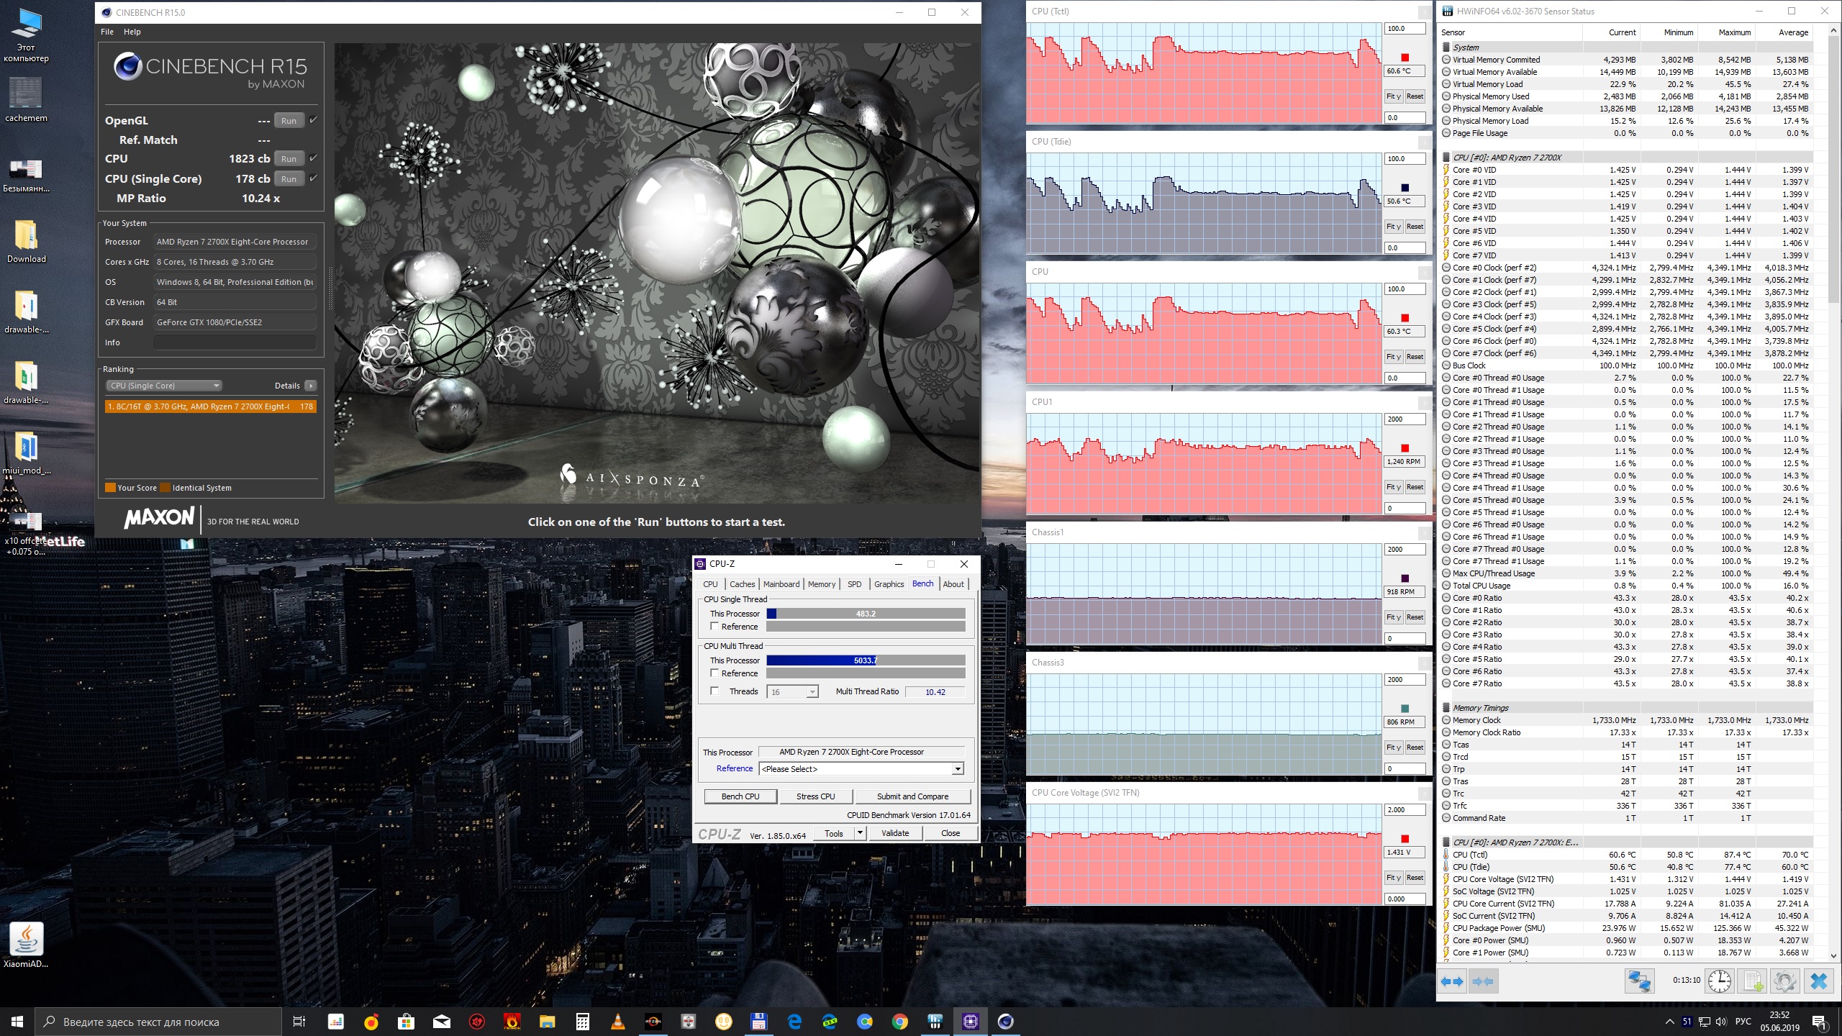Run the CPU (Single Core) test

click(289, 179)
